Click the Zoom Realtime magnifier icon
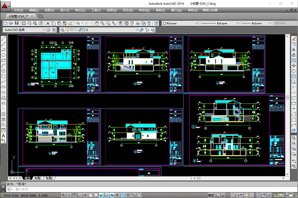298x198 pixels. (102, 23)
